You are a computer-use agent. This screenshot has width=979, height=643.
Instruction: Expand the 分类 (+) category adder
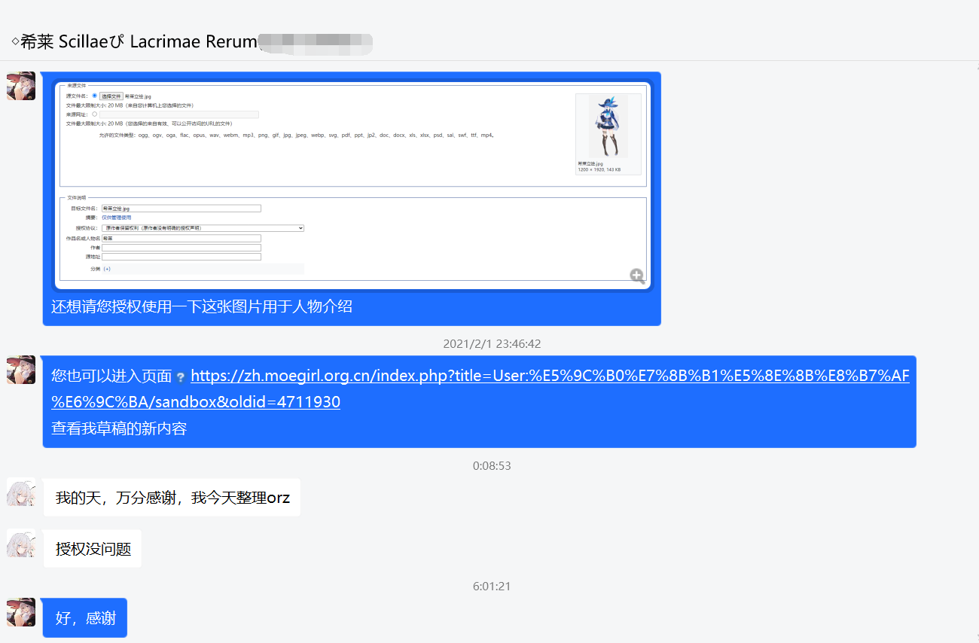point(107,269)
